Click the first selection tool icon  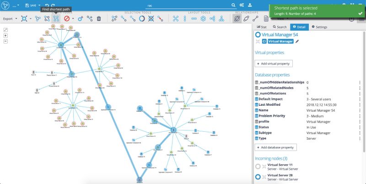[114, 19]
